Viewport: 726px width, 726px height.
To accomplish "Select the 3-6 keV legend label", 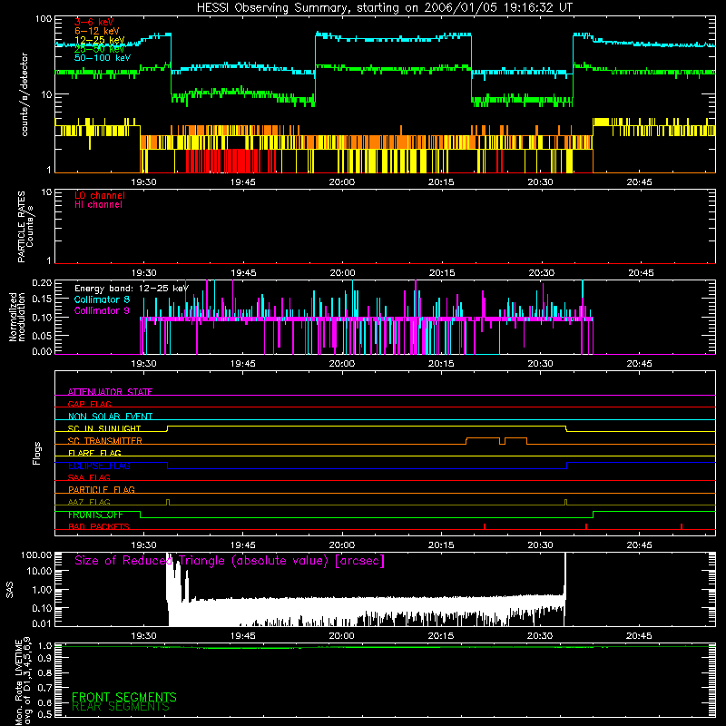I will [x=94, y=22].
